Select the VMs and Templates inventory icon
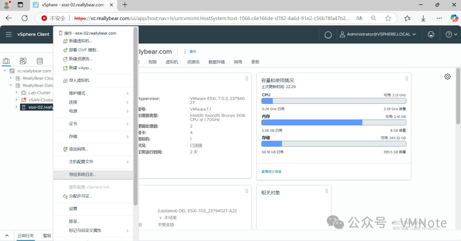Screen dimensions: 461x241 tap(23, 61)
